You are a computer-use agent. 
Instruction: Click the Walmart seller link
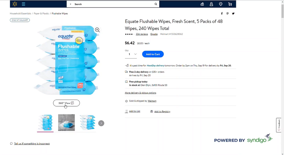pyautogui.click(x=152, y=101)
